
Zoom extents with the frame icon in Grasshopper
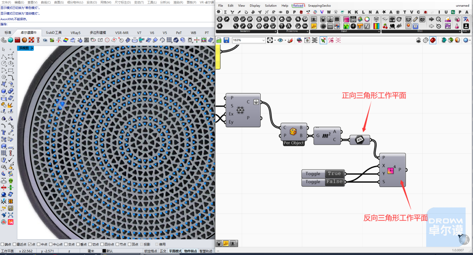(270, 40)
